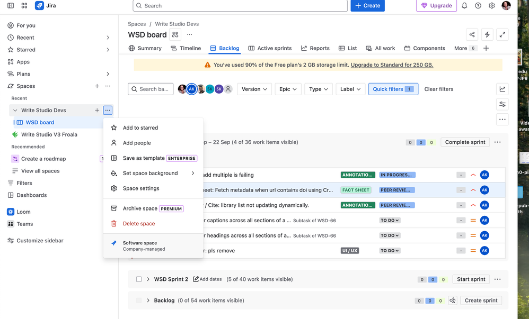Open TO DO status dropdown on pls remove row
The height and width of the screenshot is (319, 529).
390,251
